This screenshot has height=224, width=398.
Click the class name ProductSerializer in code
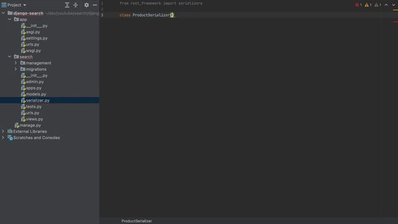coord(151,15)
